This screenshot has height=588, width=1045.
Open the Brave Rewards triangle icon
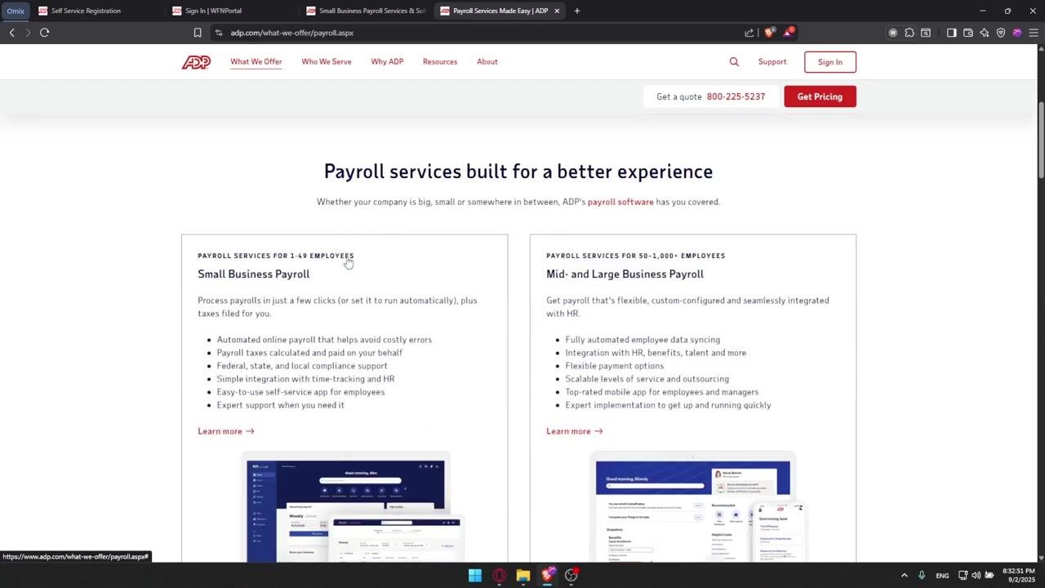pos(789,33)
